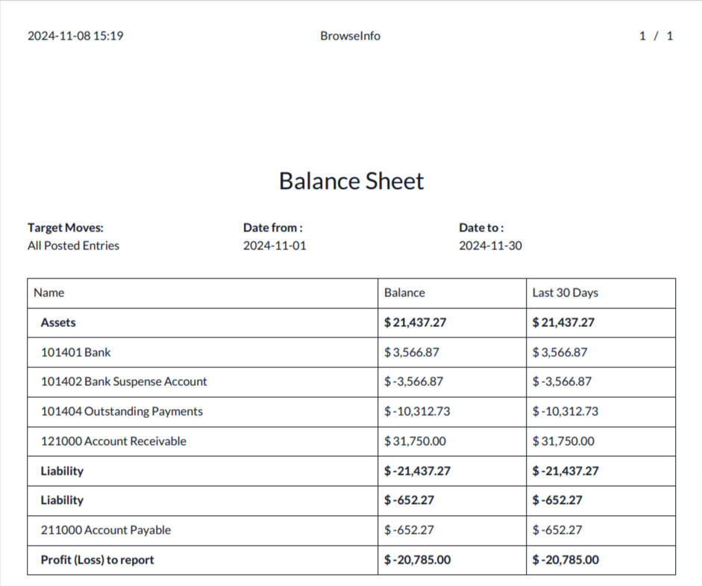Click the 101401 Bank account row

click(75, 352)
